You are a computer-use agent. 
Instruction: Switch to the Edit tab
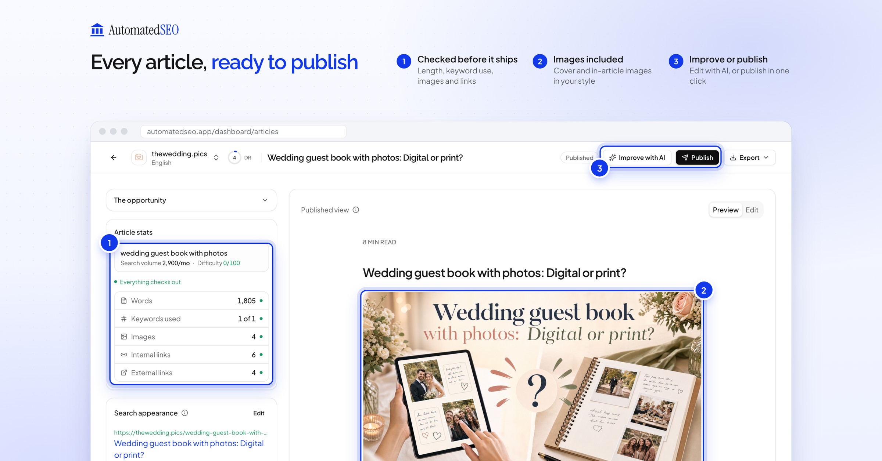752,210
